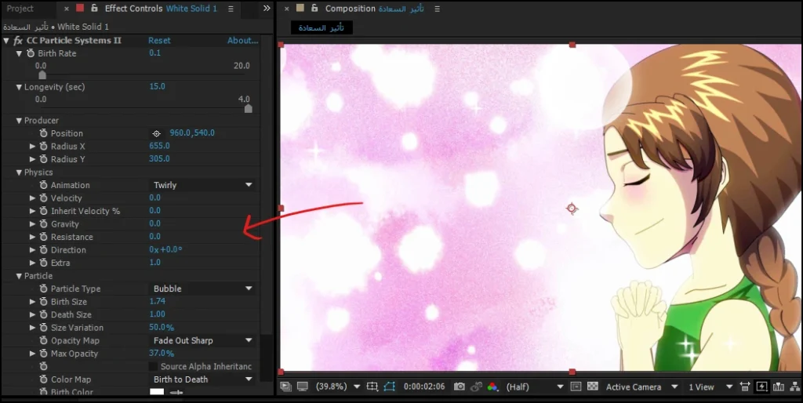The width and height of the screenshot is (803, 403).
Task: Open the Effect Controls panel menu icon
Action: pos(231,9)
